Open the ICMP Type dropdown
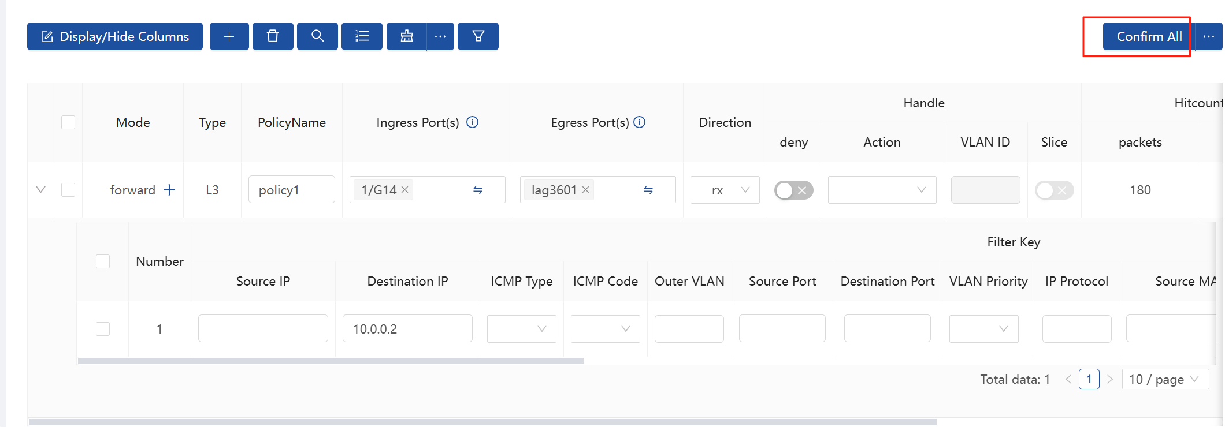1225x427 pixels. click(521, 329)
